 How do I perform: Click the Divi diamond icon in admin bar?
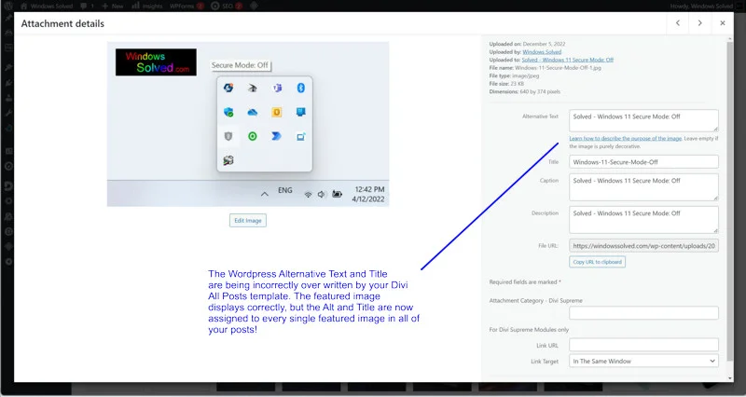click(254, 7)
